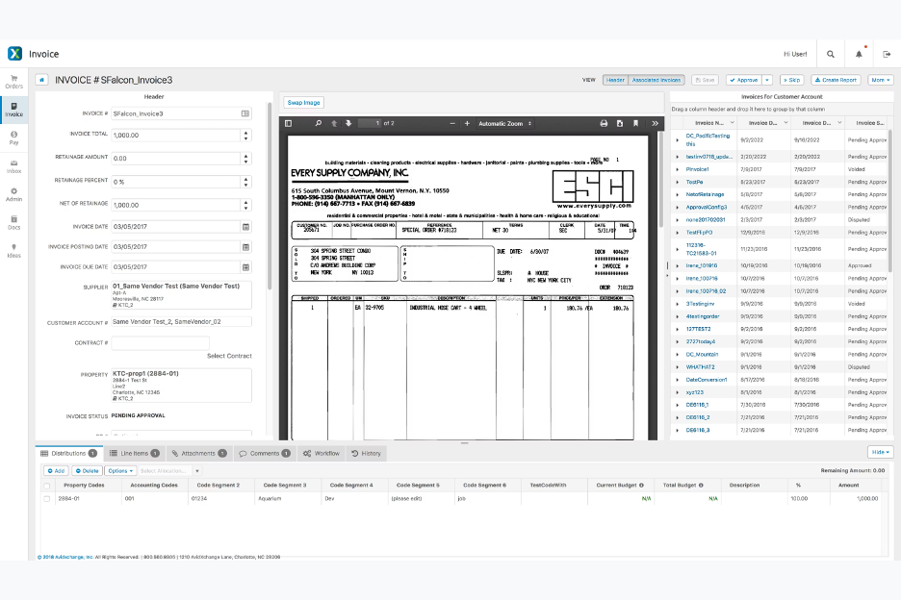This screenshot has height=600, width=901.
Task: Click the icon inside Invoice # field
Action: click(x=245, y=113)
